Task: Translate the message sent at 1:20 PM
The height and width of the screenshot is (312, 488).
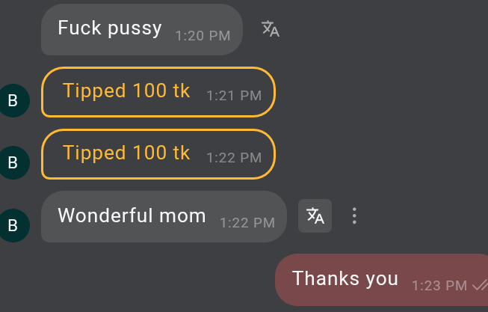Action: [x=271, y=29]
